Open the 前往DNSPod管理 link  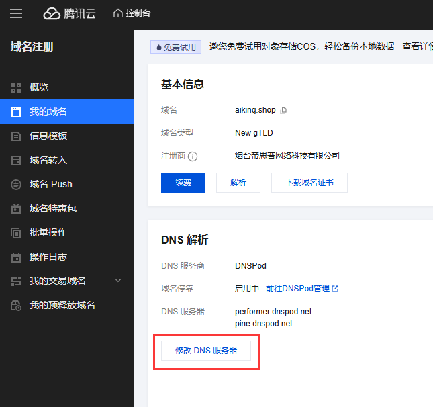(297, 289)
